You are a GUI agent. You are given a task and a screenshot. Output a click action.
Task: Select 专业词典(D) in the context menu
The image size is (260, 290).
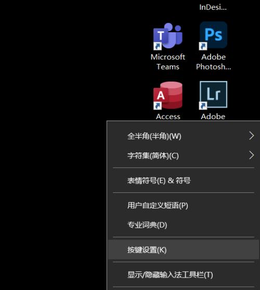tap(184, 225)
